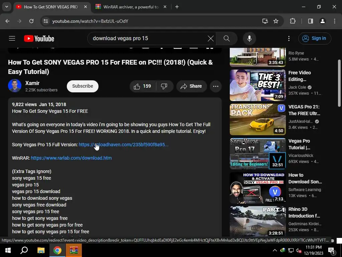The width and height of the screenshot is (342, 257).
Task: Open the Extensions puzzle icon
Action: pyautogui.click(x=293, y=21)
